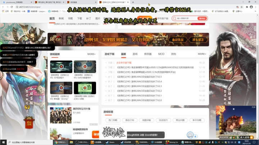Open the LMAO汉化2.5 download entry
Screen dimensions: 259x145
[x=155, y=67]
